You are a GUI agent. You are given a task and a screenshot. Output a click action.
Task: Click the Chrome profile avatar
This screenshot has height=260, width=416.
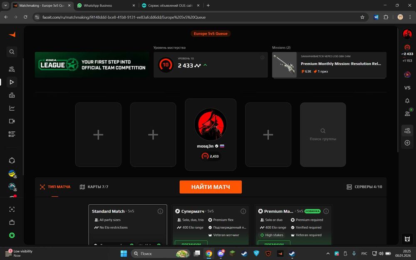(x=400, y=17)
